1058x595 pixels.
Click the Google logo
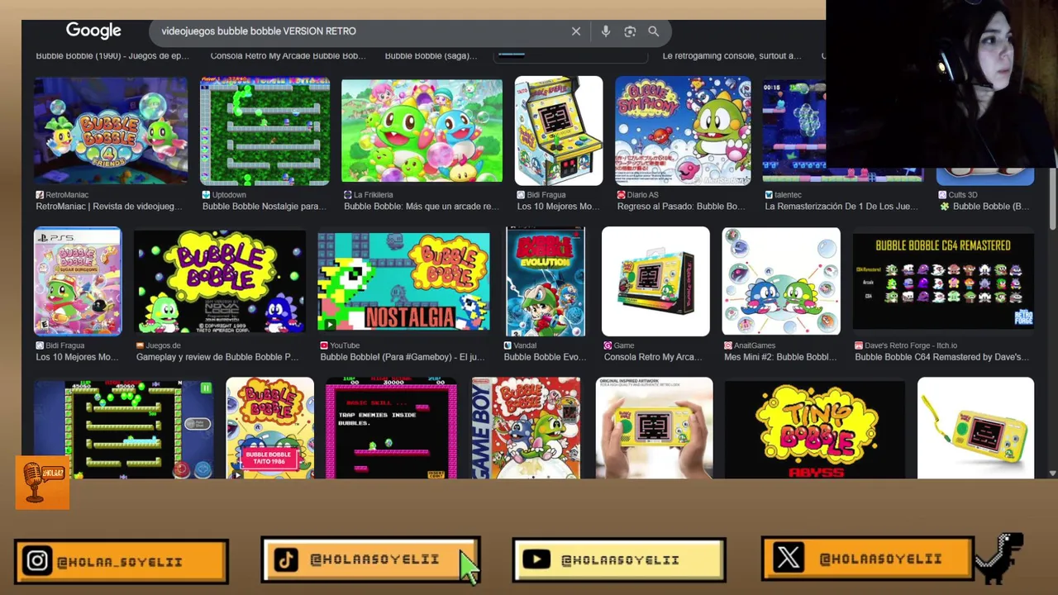pos(93,31)
